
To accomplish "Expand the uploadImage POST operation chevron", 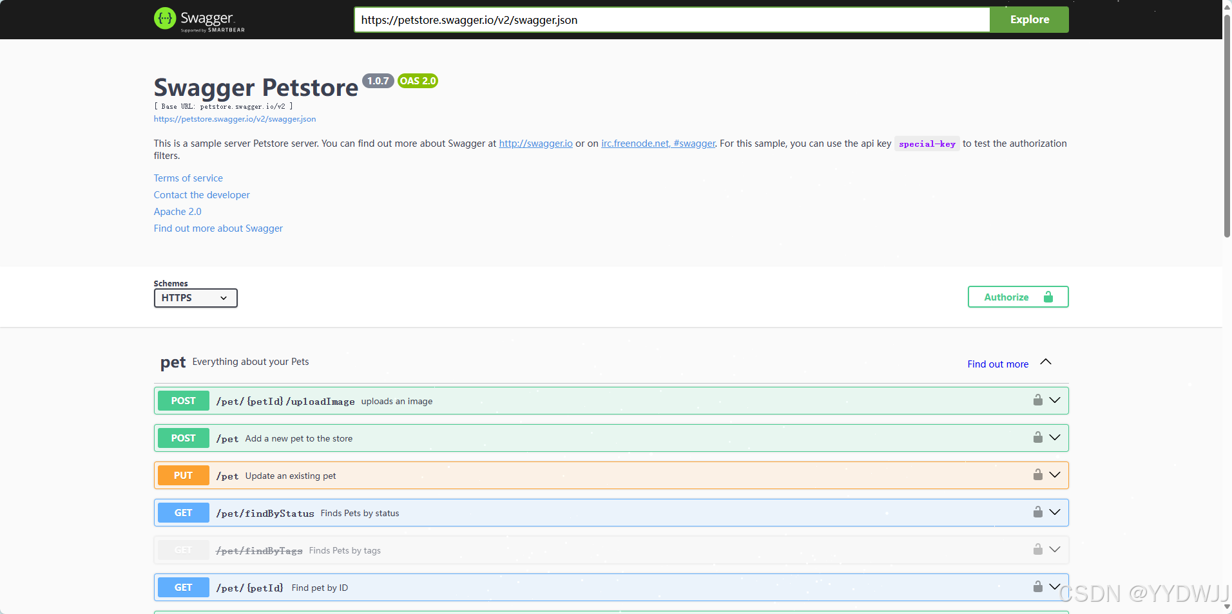I will click(x=1055, y=400).
